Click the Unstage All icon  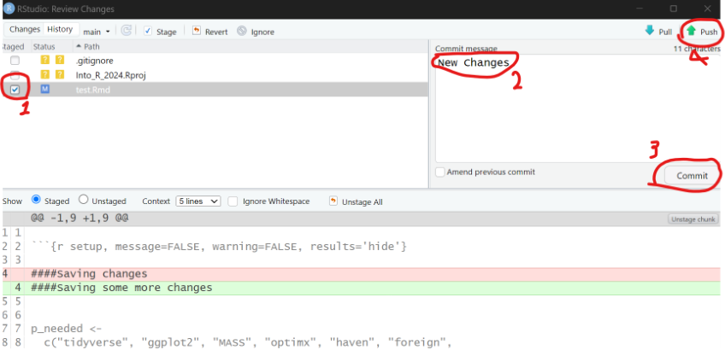[x=332, y=201]
